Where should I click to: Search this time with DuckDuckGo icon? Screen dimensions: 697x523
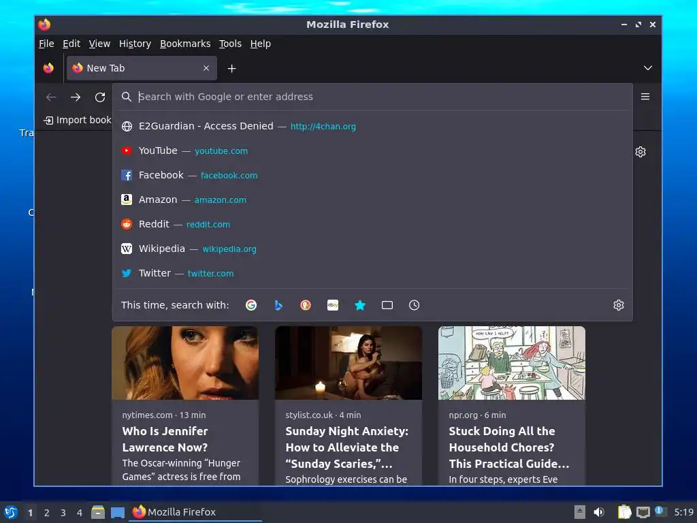pyautogui.click(x=306, y=305)
